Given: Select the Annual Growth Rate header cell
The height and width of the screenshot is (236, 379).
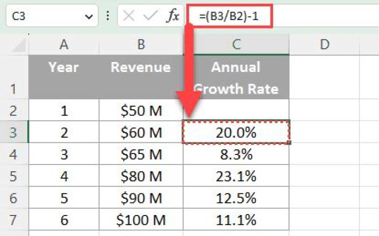Looking at the screenshot, I should click(x=236, y=77).
